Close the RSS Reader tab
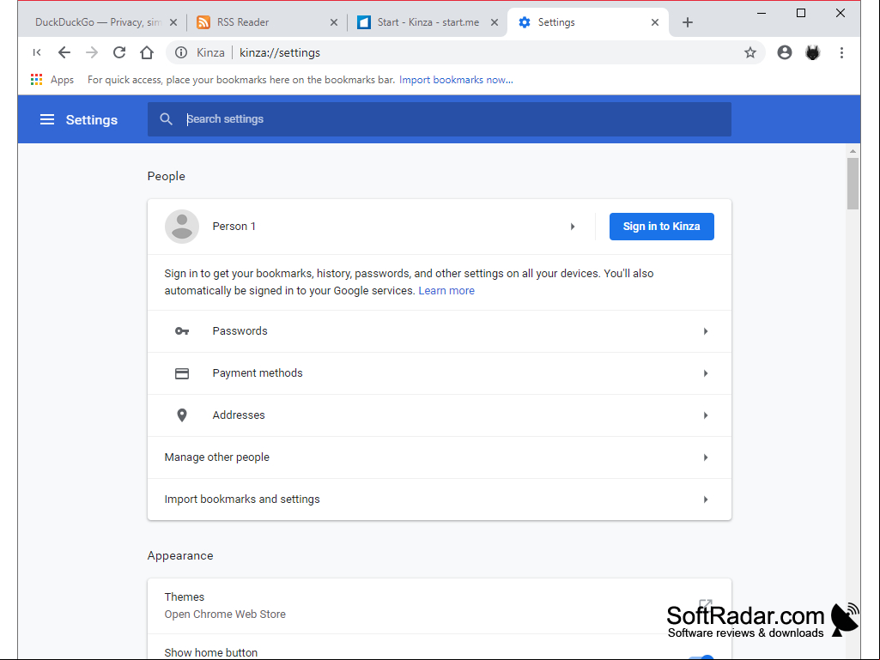The image size is (880, 660). click(334, 22)
